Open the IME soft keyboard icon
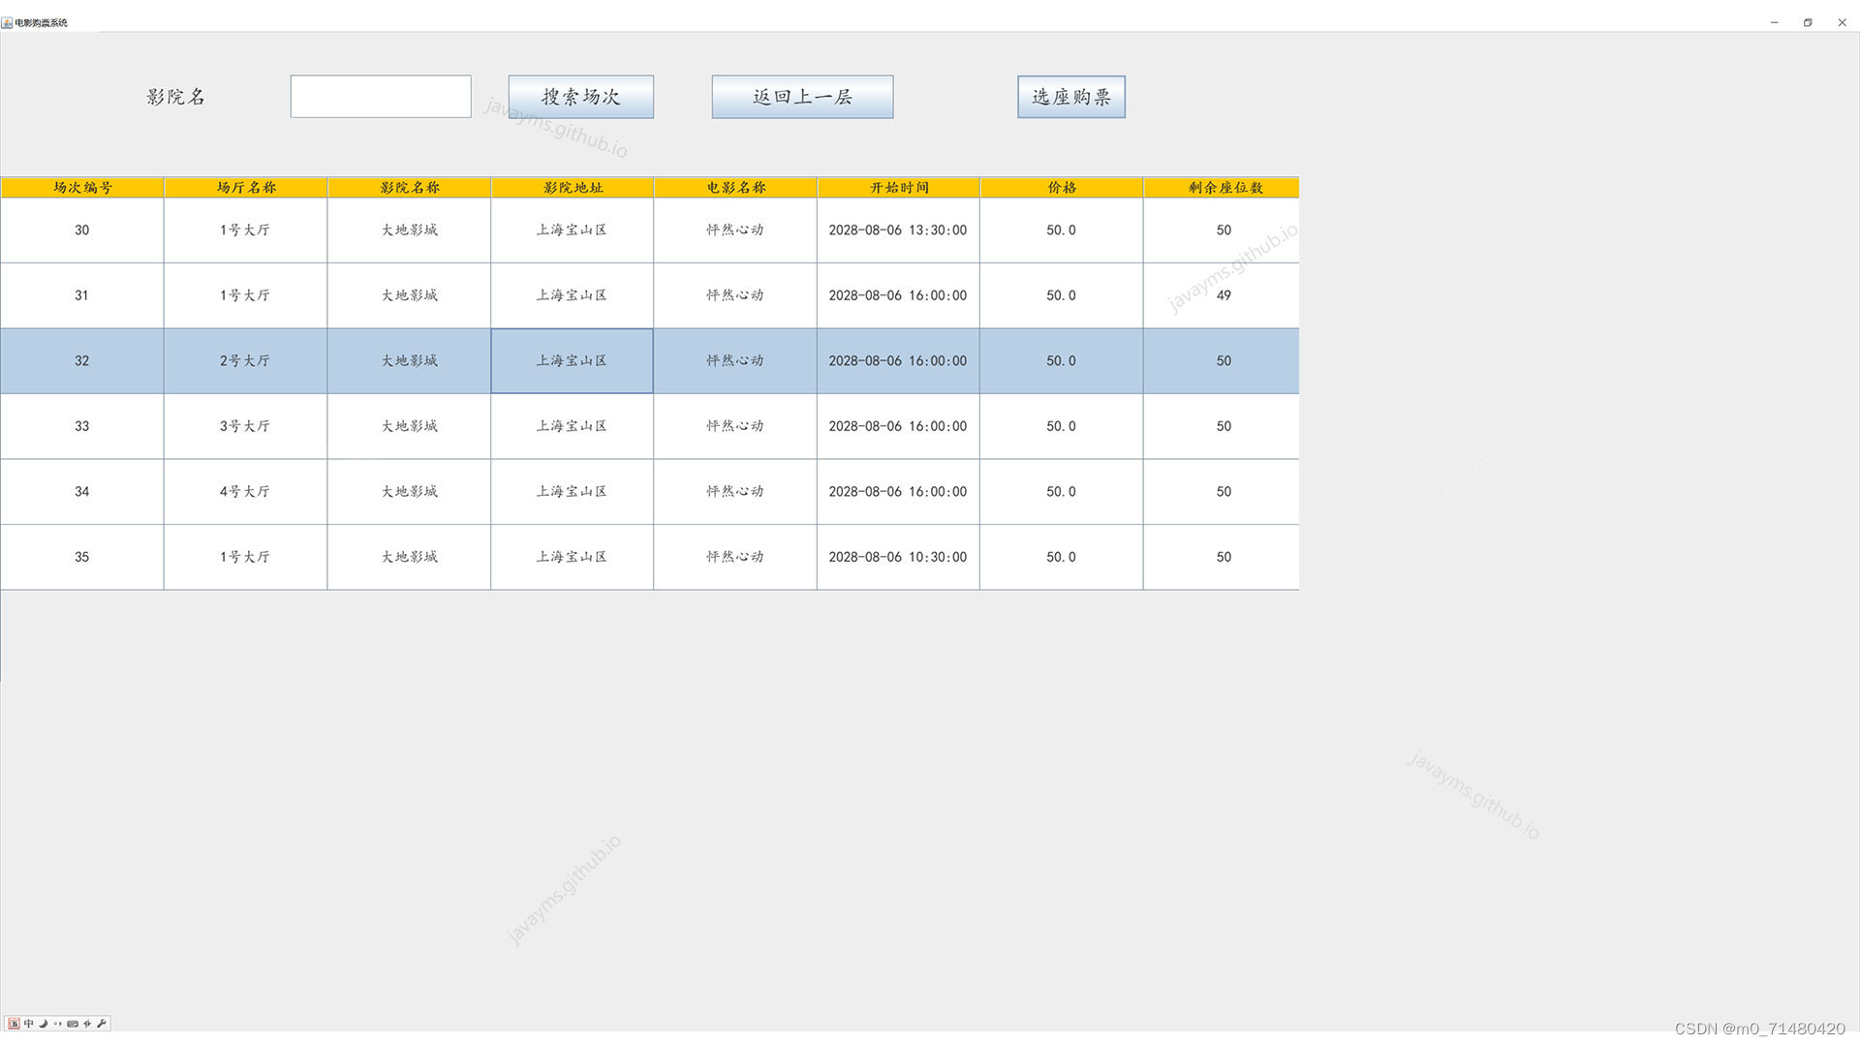 click(73, 1023)
